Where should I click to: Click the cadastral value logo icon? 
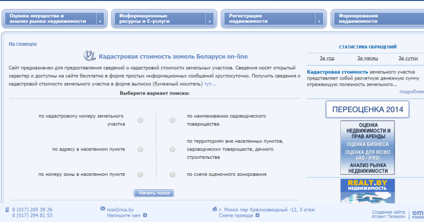click(x=90, y=56)
